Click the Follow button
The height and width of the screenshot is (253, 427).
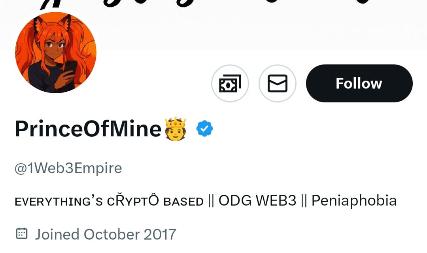pos(359,83)
